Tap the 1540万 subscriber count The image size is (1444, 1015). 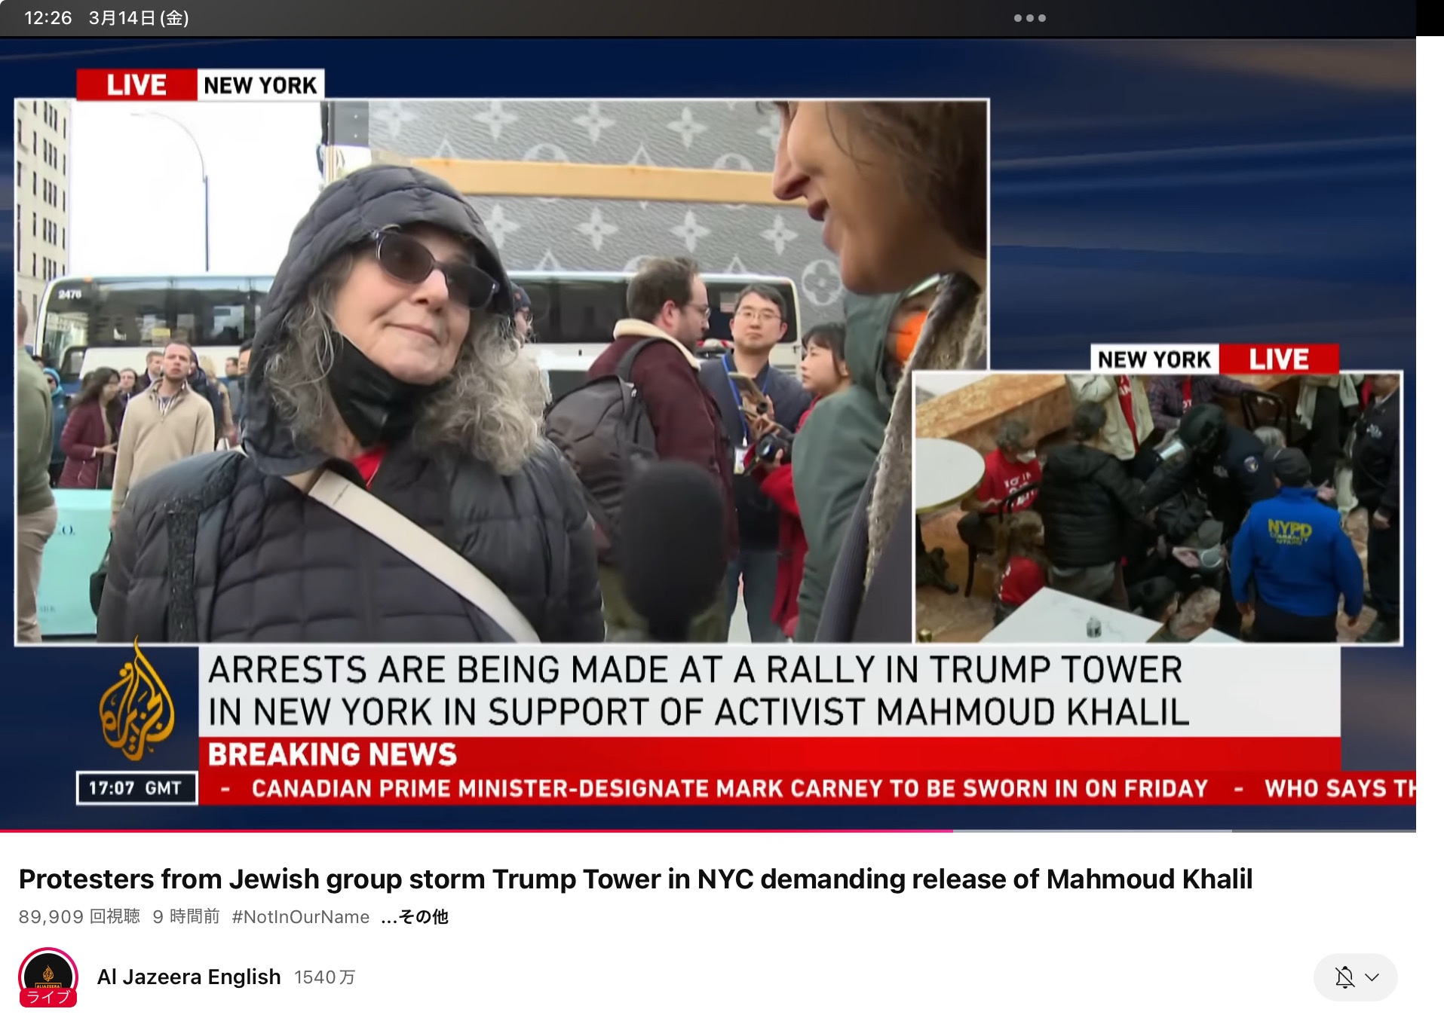coord(324,977)
